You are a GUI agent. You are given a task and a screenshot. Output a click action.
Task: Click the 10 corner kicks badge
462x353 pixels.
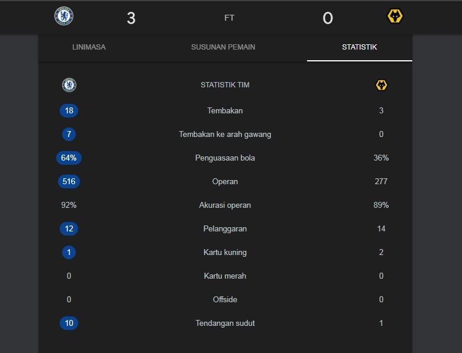tap(69, 323)
